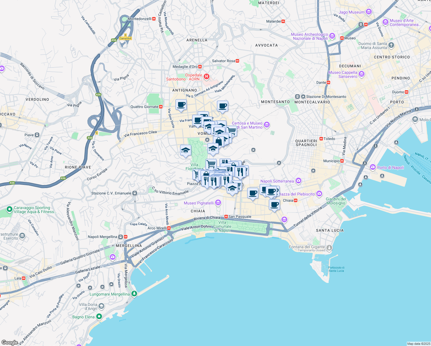Screen dimensions: 431x346
Task: Click the ARENELLA neighborhood label
Action: coord(197,40)
